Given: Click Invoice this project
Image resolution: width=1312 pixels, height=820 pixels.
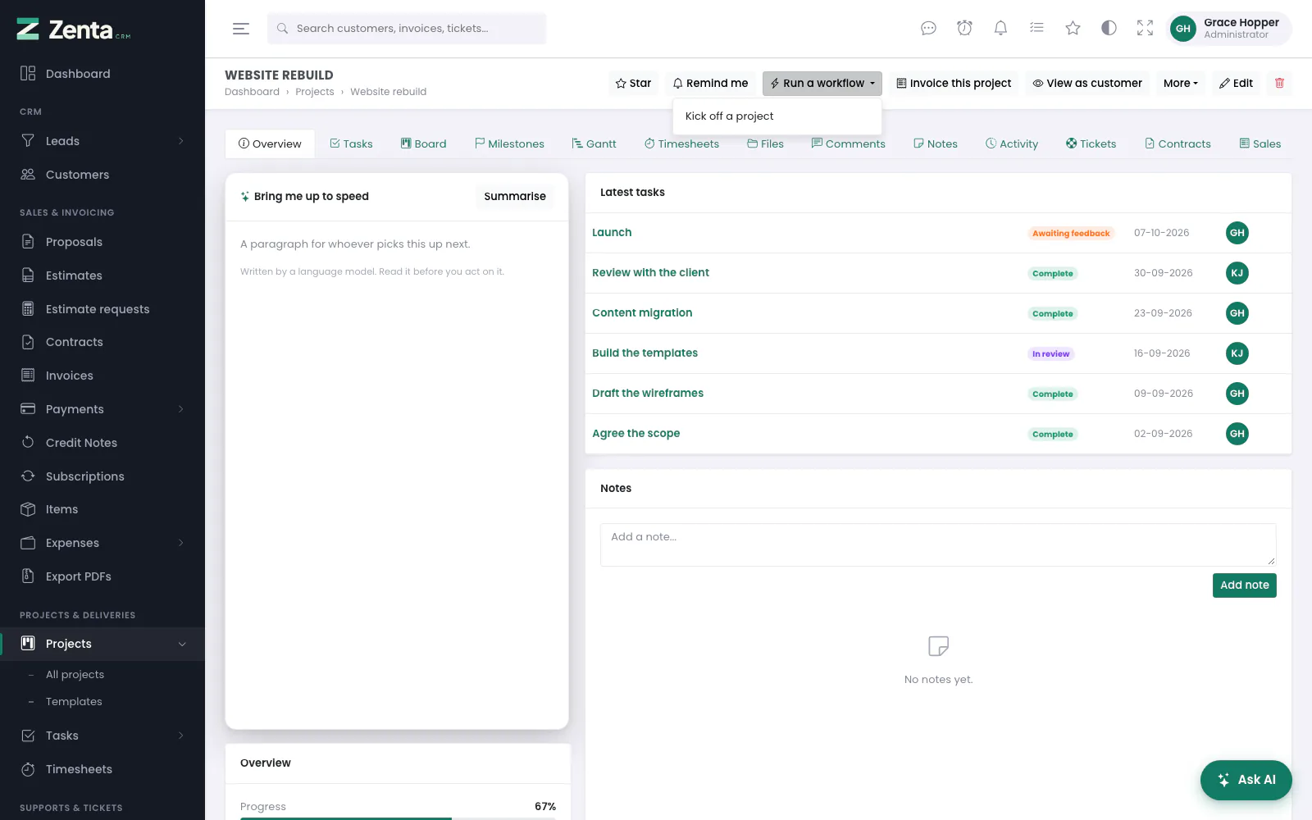Looking at the screenshot, I should pos(954,83).
